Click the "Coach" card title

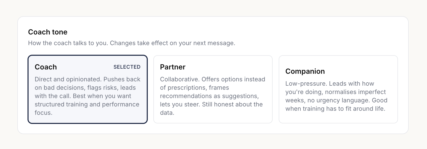click(x=46, y=67)
